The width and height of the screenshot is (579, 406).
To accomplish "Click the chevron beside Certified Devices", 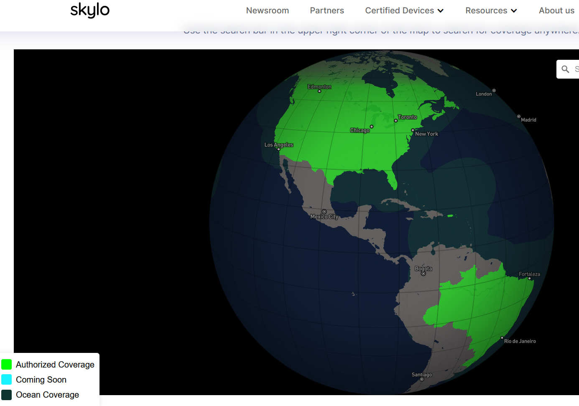I will point(441,11).
